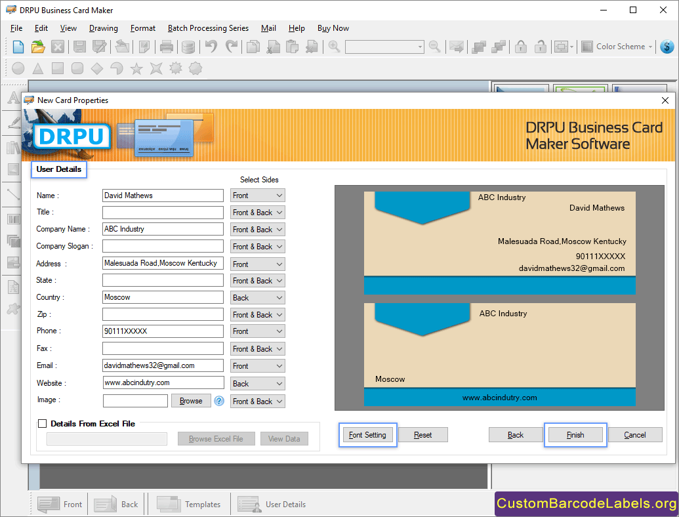Click the back card preview
679x517 pixels.
[x=500, y=355]
